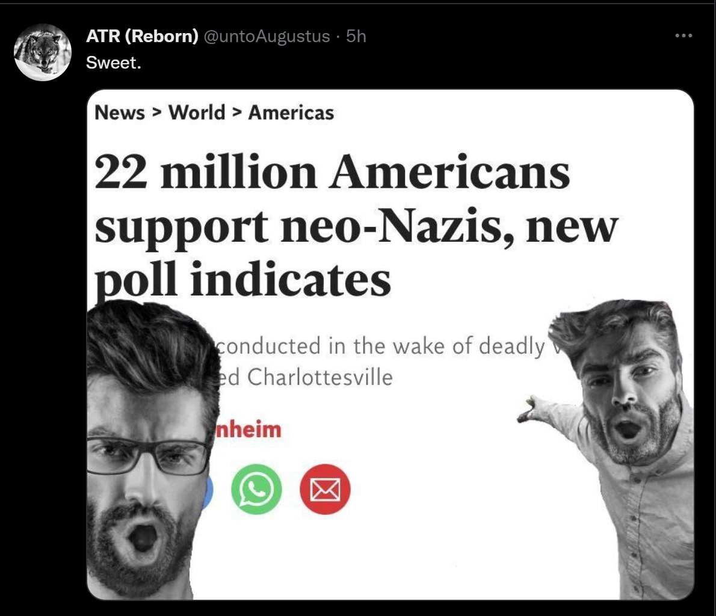Open the ATR (Reborn) display name
The width and height of the screenshot is (716, 616).
pyautogui.click(x=142, y=36)
